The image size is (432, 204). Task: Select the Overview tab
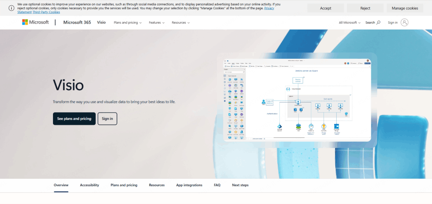point(61,185)
